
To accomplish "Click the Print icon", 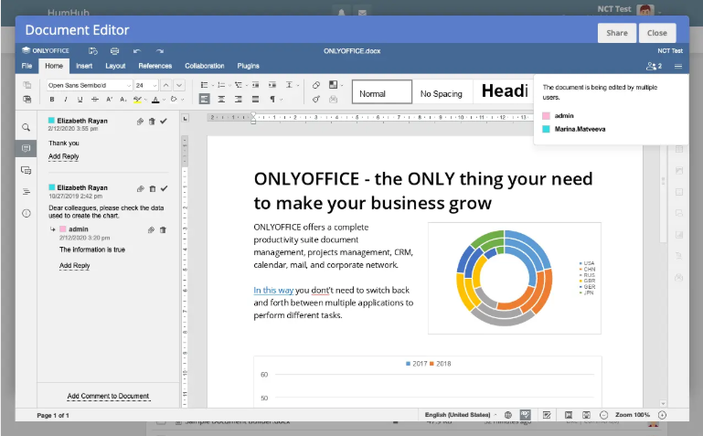I will [x=115, y=50].
